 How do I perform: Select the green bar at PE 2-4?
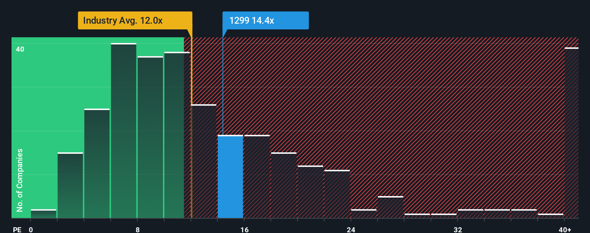point(70,185)
